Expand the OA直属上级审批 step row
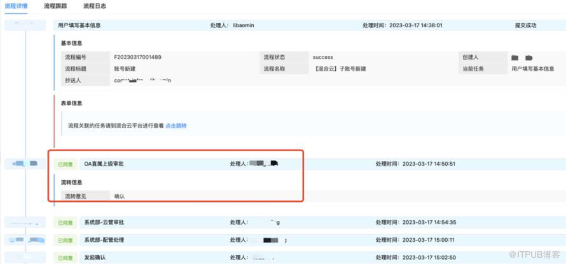Image resolution: width=566 pixels, height=264 pixels. [104, 164]
